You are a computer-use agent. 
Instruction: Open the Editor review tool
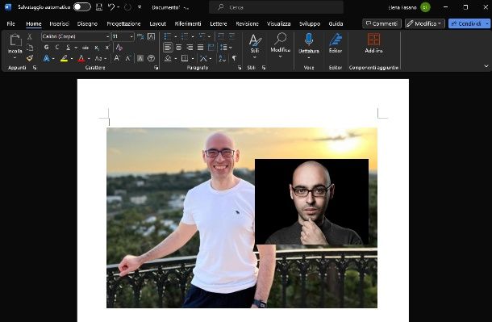336,44
